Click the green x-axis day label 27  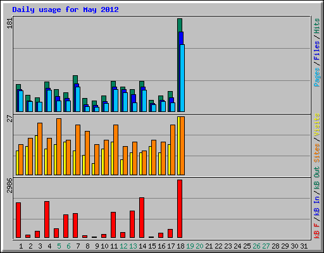click(266, 246)
